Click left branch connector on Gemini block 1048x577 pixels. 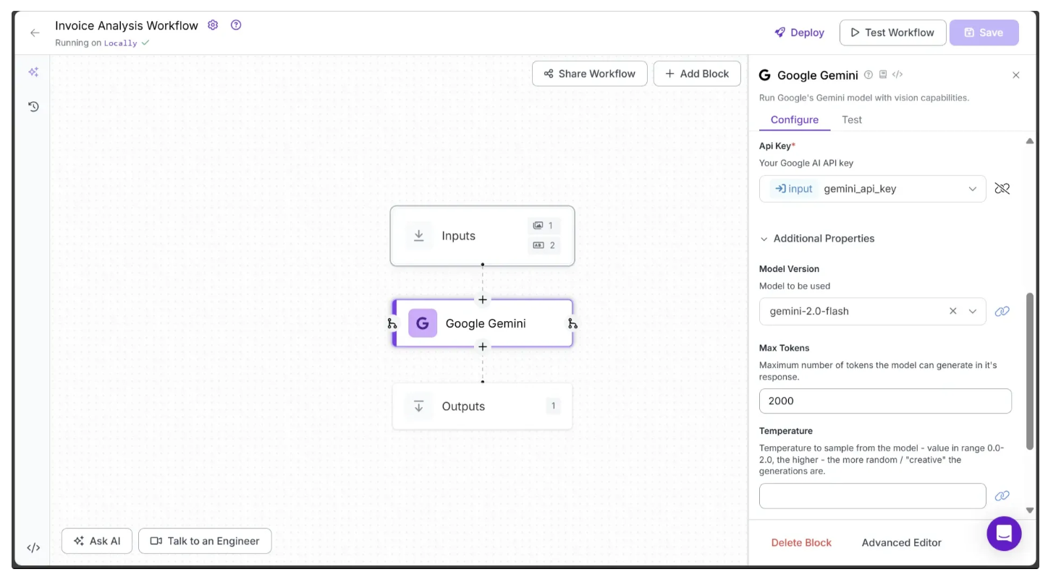[392, 323]
